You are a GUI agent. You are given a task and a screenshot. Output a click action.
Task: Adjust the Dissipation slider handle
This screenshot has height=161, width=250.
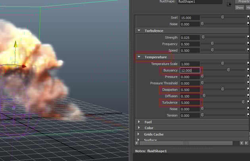click(x=223, y=89)
